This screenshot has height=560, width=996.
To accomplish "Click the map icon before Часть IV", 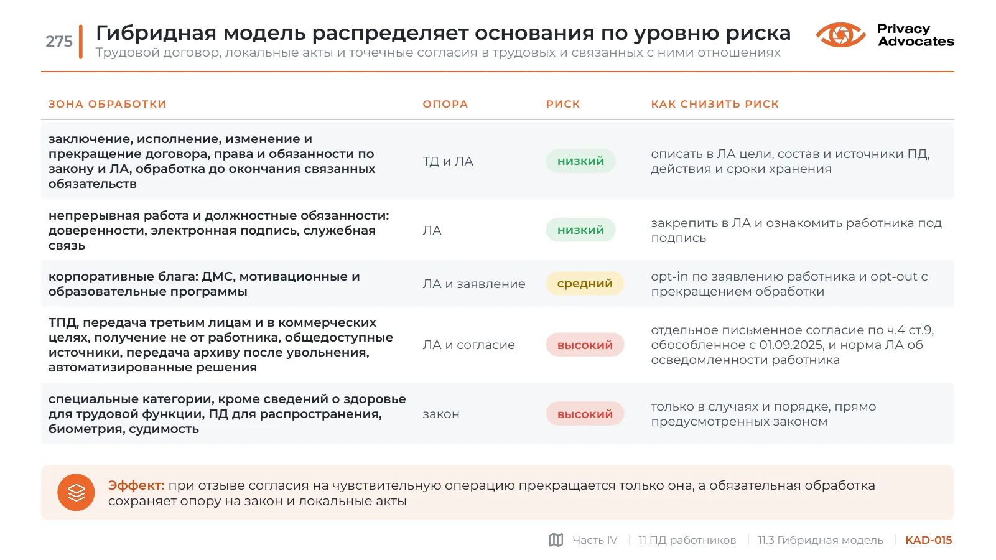I will tap(556, 540).
